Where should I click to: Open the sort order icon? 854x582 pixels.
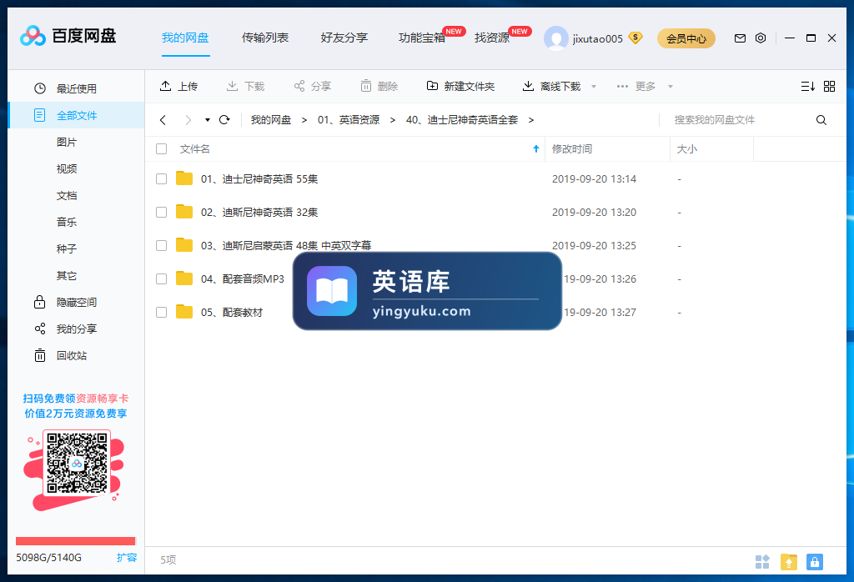807,86
